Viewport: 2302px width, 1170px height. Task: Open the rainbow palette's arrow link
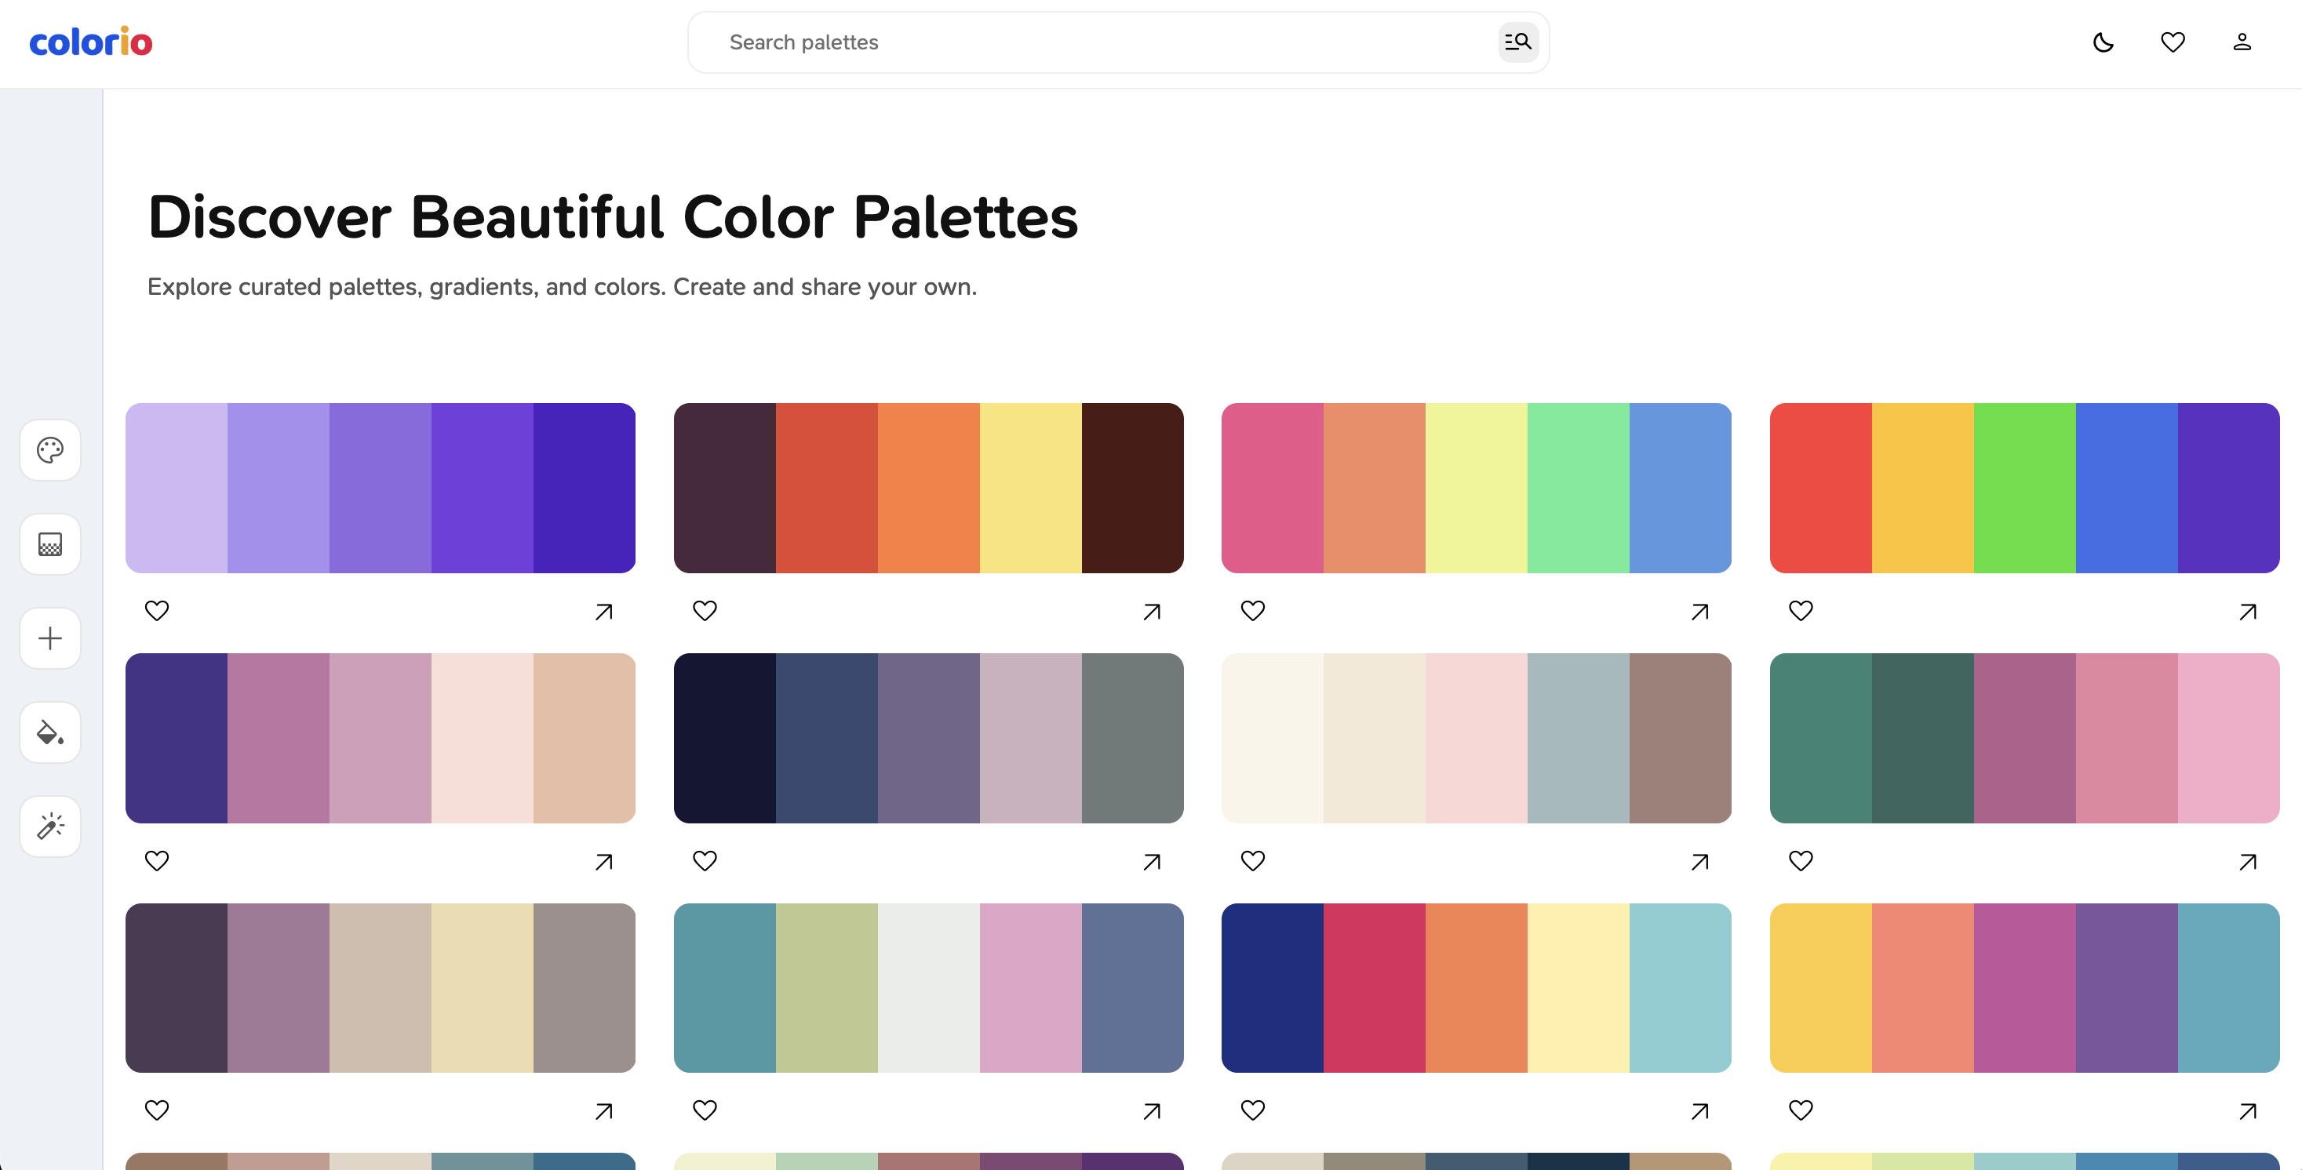(x=2248, y=612)
